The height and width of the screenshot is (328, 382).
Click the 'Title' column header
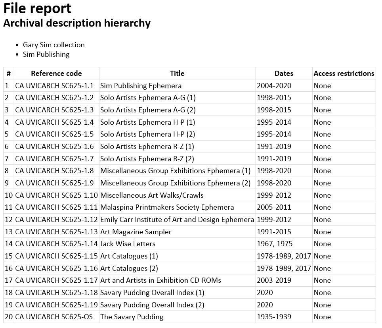(177, 73)
